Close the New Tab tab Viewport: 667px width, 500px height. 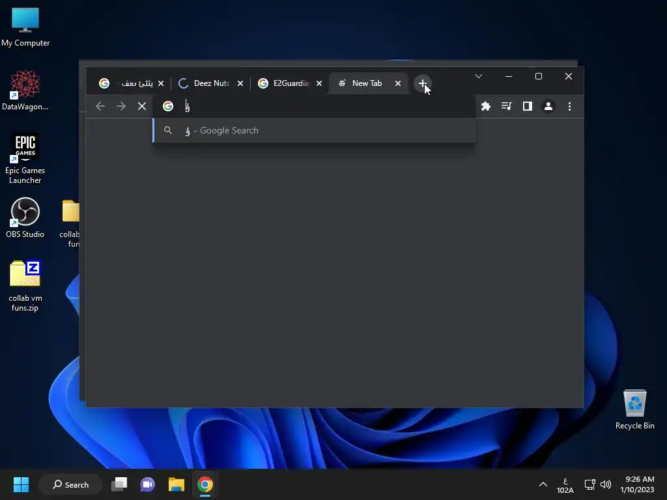coord(398,83)
